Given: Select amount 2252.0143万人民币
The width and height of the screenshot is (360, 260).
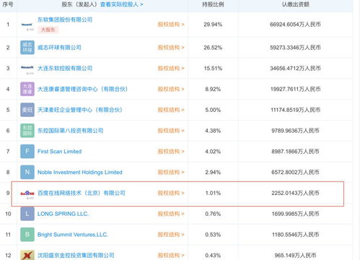Looking at the screenshot, I should pos(295,193).
